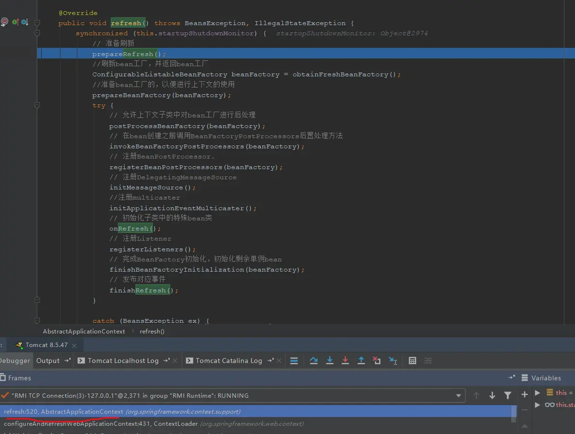Click the Step Into debugger icon
The width and height of the screenshot is (575, 434).
click(x=330, y=361)
